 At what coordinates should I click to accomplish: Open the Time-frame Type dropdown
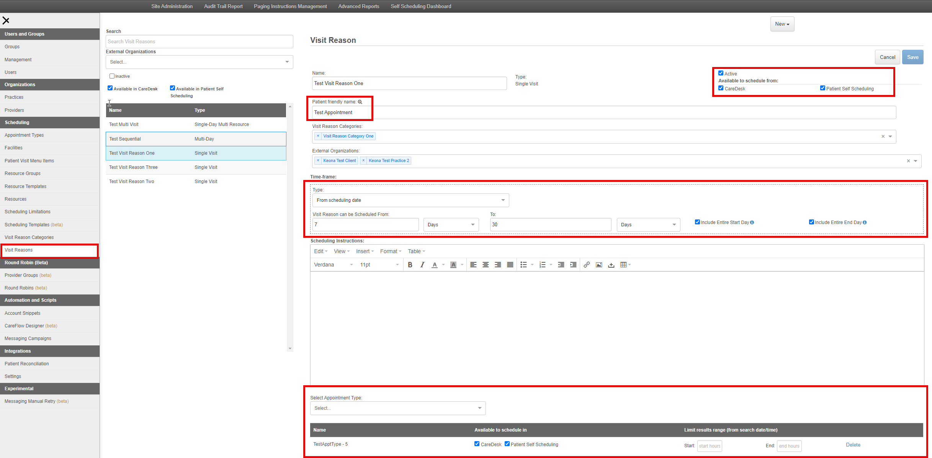[x=410, y=200]
